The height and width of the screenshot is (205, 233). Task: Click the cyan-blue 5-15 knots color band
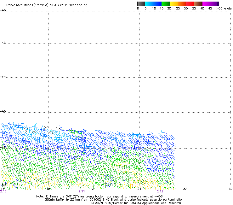[x=153, y=4]
